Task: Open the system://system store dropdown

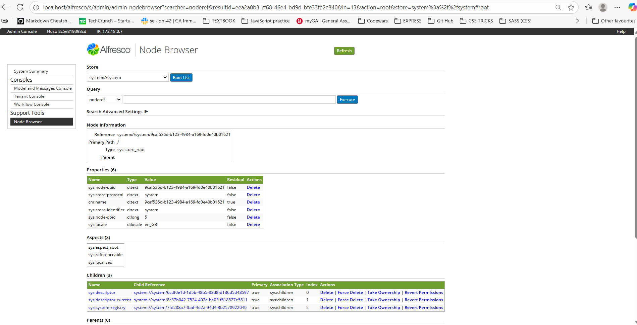Action: tap(127, 77)
